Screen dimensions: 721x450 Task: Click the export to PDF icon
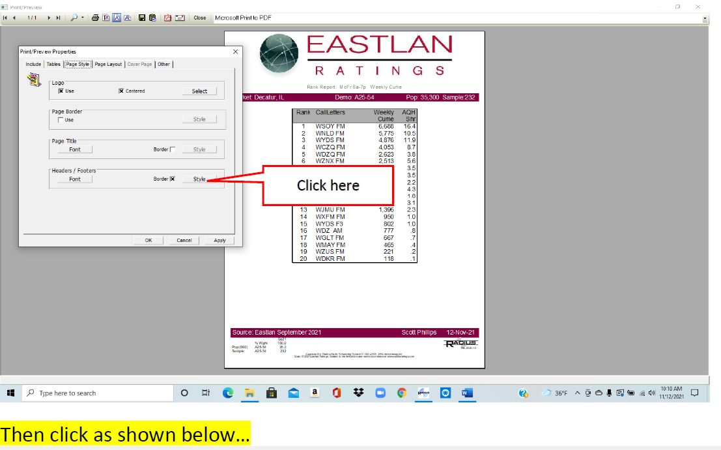[168, 18]
